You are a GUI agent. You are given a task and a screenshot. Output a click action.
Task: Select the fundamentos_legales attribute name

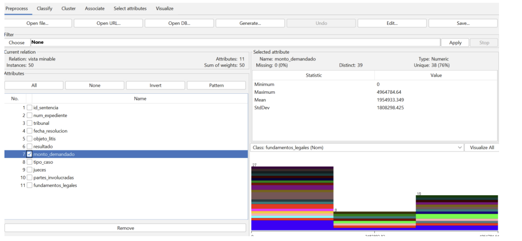55,185
